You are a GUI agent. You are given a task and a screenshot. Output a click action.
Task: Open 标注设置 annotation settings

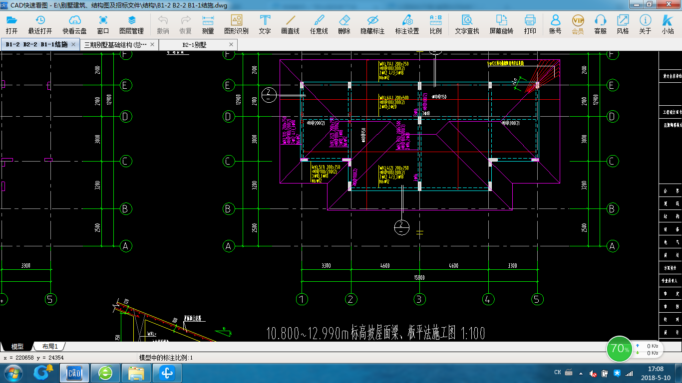coord(407,24)
